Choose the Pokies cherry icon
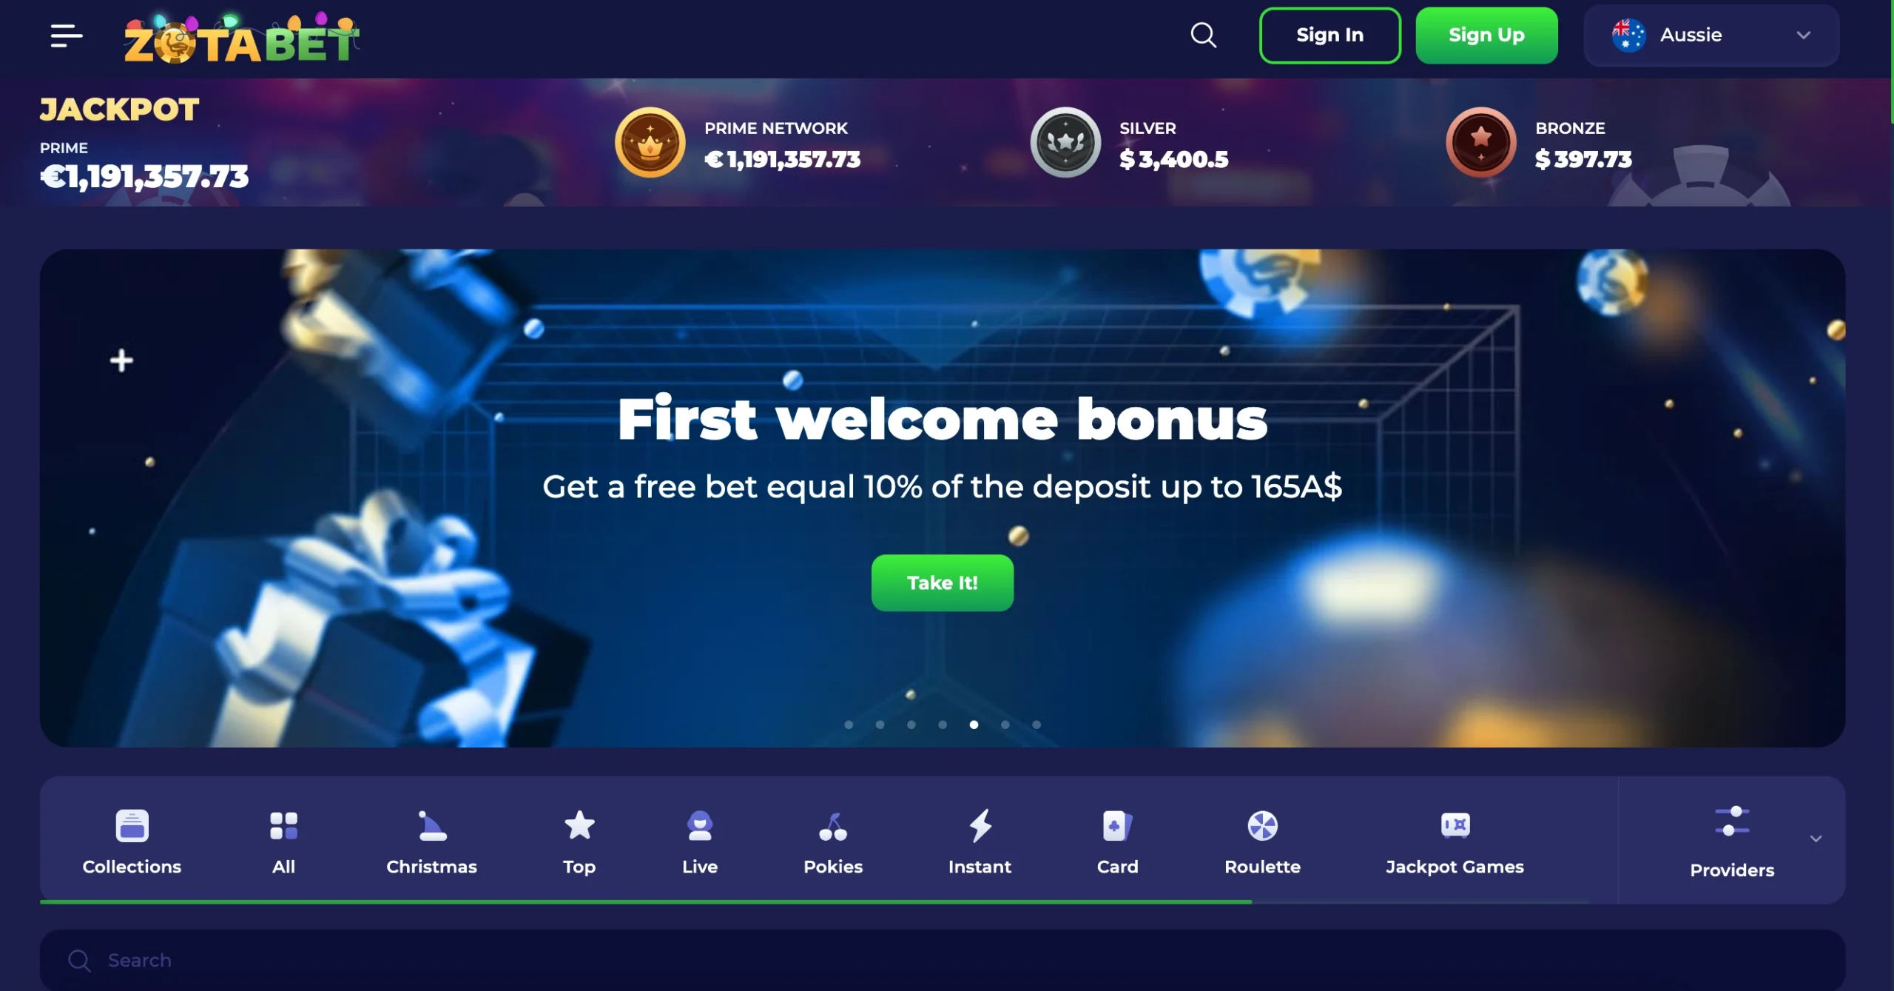The height and width of the screenshot is (991, 1894). pyautogui.click(x=833, y=826)
